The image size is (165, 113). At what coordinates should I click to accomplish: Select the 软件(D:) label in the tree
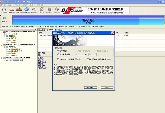click(x=15, y=38)
